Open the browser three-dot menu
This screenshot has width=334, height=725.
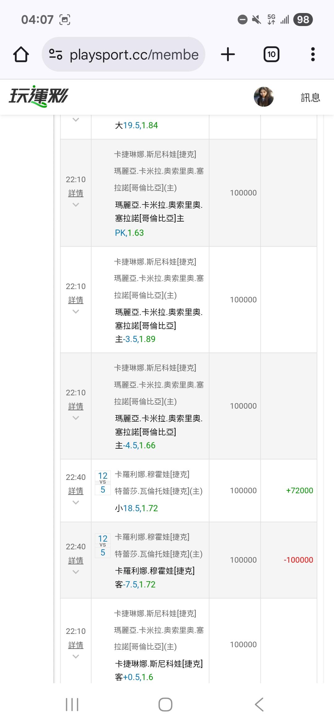pyautogui.click(x=313, y=55)
